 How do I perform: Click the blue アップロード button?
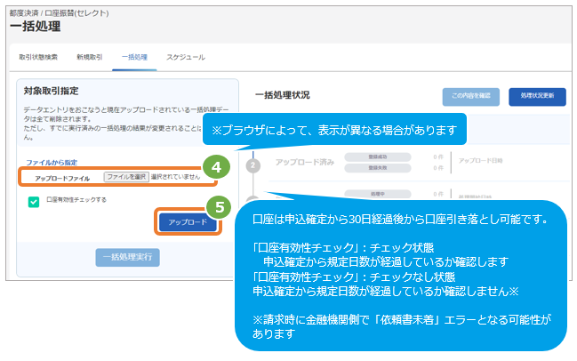(188, 222)
